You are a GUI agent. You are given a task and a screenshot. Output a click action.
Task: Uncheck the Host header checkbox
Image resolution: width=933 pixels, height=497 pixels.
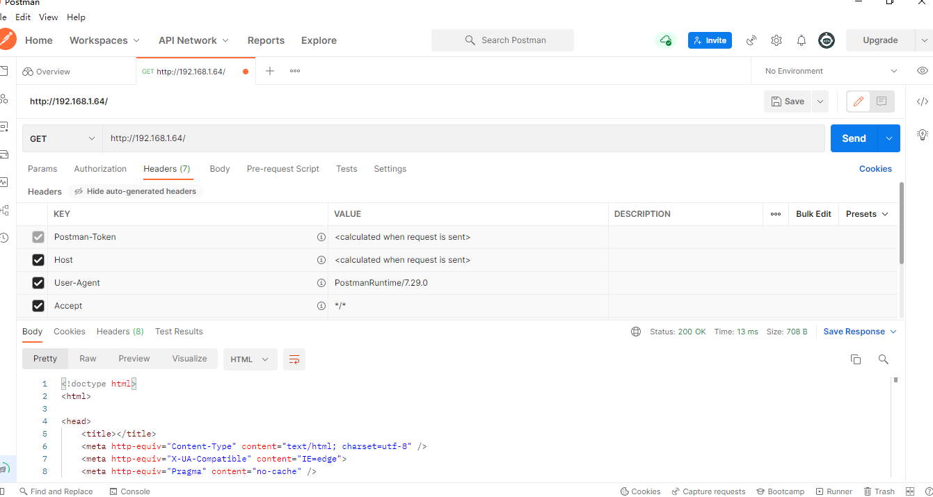click(38, 259)
